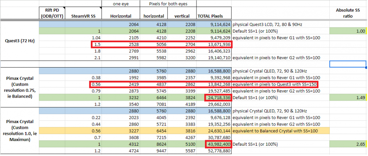
Task: Select the "TOTAL Pixels" header cell
Action: pyautogui.click(x=213, y=16)
